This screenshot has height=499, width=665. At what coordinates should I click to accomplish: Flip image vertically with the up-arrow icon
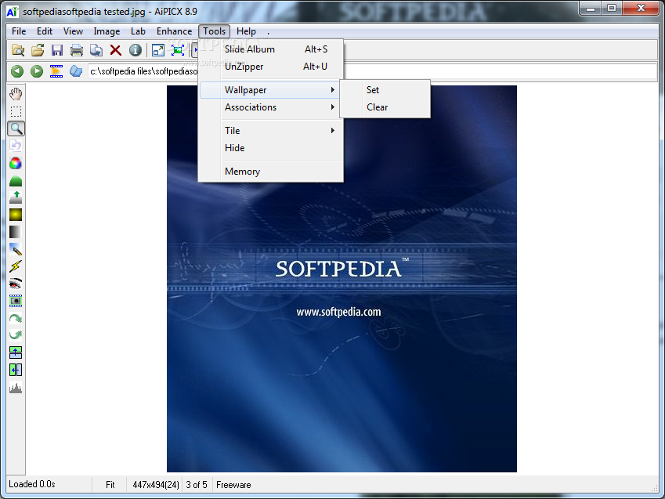(16, 353)
